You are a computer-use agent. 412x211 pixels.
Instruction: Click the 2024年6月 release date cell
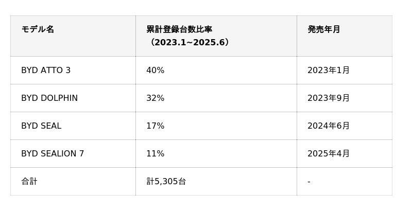pos(328,126)
